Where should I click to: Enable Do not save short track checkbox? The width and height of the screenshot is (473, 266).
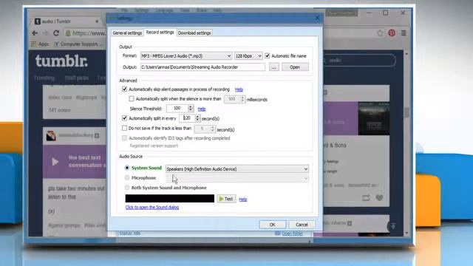(124, 128)
